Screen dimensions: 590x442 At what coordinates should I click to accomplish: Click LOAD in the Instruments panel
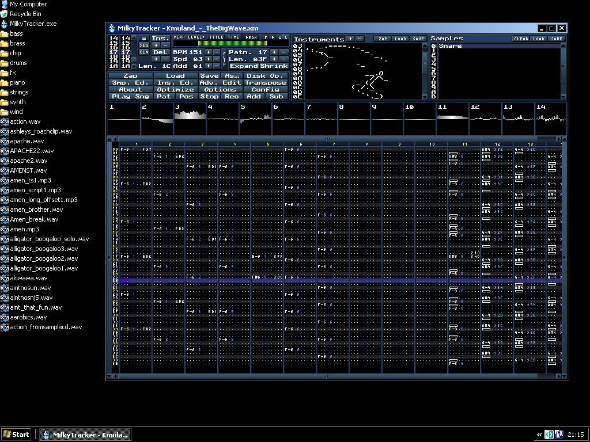(400, 39)
